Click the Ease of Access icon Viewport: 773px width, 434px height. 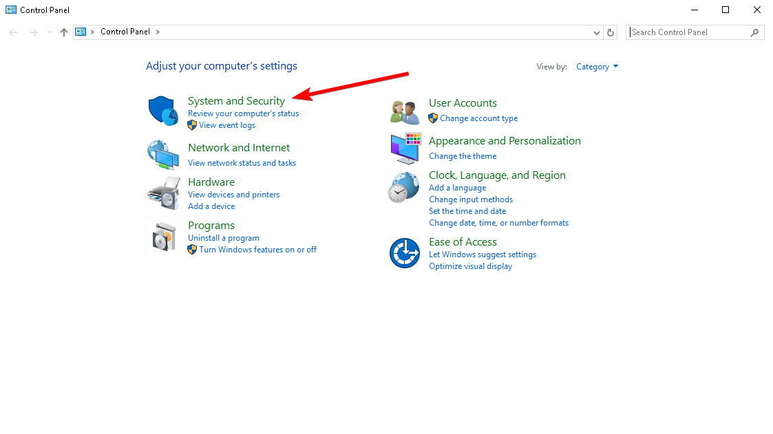pyautogui.click(x=405, y=253)
